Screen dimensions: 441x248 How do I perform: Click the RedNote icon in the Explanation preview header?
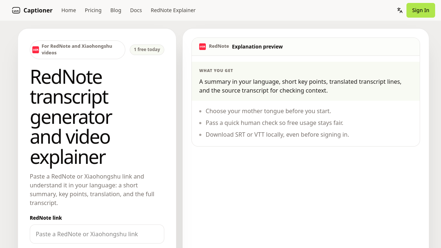(x=202, y=47)
